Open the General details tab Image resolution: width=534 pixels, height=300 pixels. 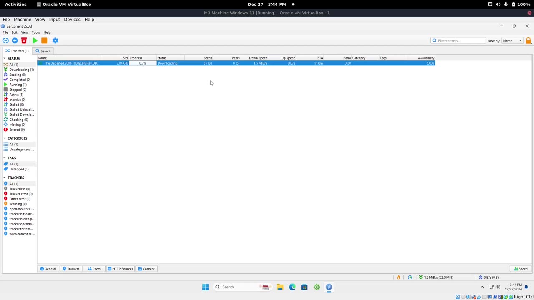click(x=48, y=269)
